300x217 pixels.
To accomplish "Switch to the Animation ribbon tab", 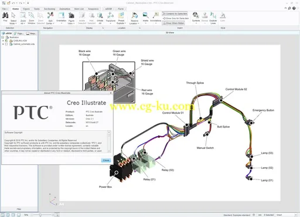I will [64, 9].
